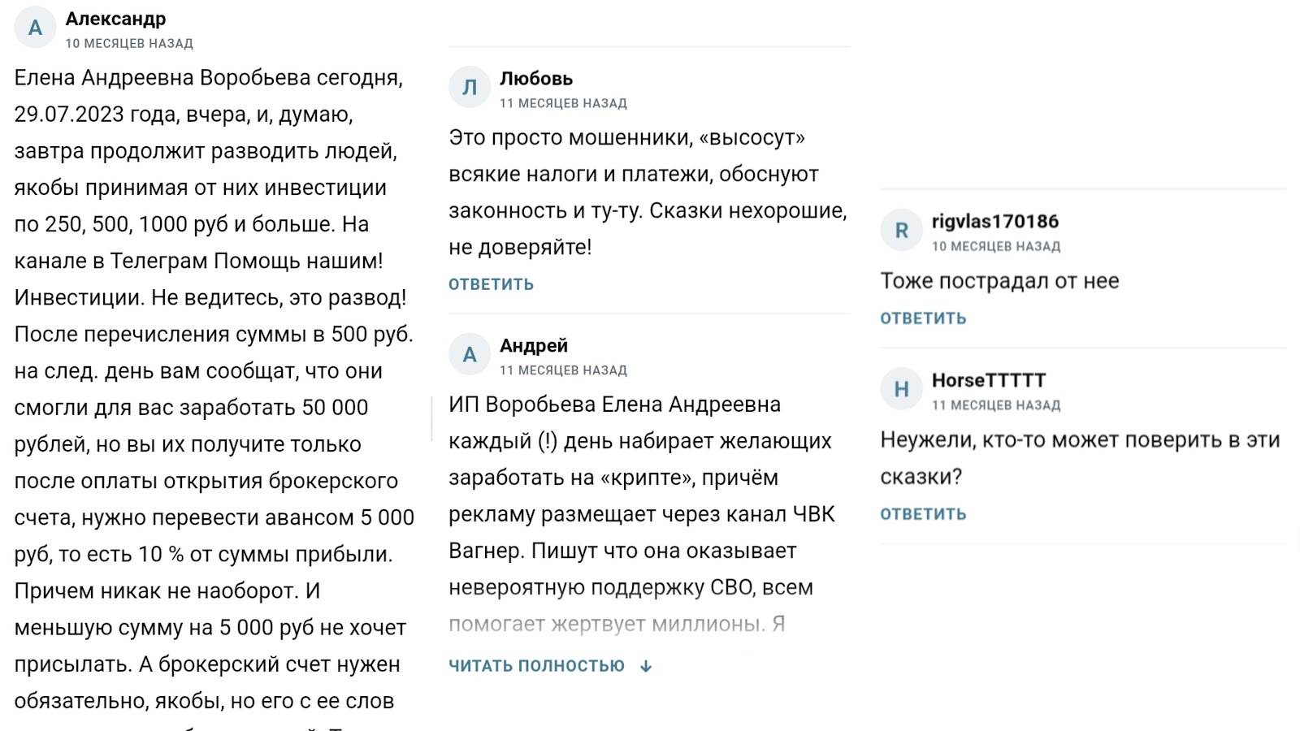Reply to Любовь's comment via ОТВЕТИТЬ
The height and width of the screenshot is (731, 1300).
[492, 284]
